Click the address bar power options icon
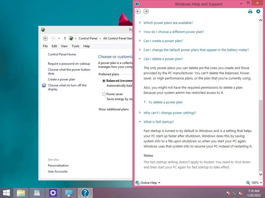The width and height of the screenshot is (265, 198). pyautogui.click(x=71, y=38)
